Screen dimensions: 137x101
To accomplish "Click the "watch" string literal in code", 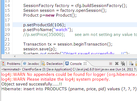I will coord(62,30).
